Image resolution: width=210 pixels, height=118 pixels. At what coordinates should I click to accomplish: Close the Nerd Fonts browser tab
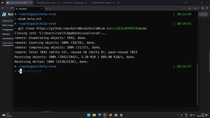(86, 3)
